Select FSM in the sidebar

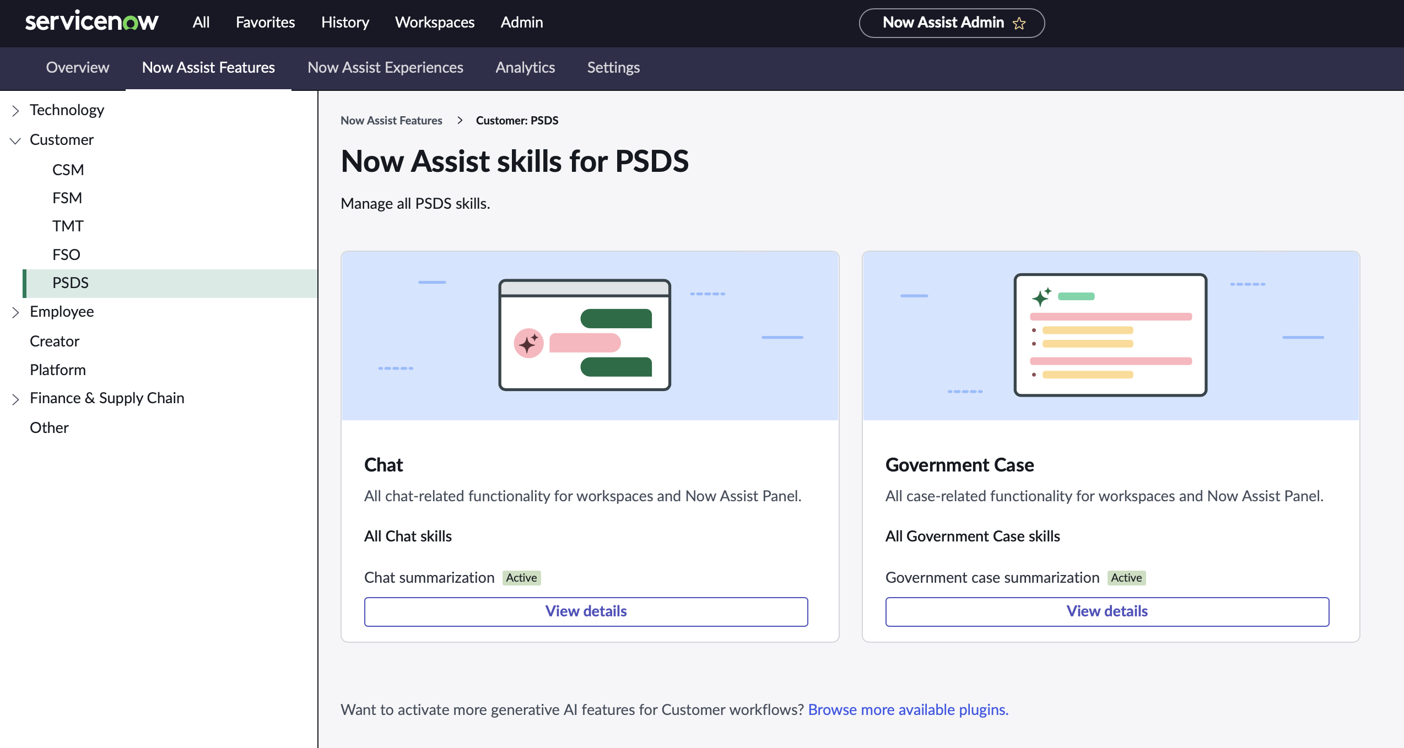(67, 198)
